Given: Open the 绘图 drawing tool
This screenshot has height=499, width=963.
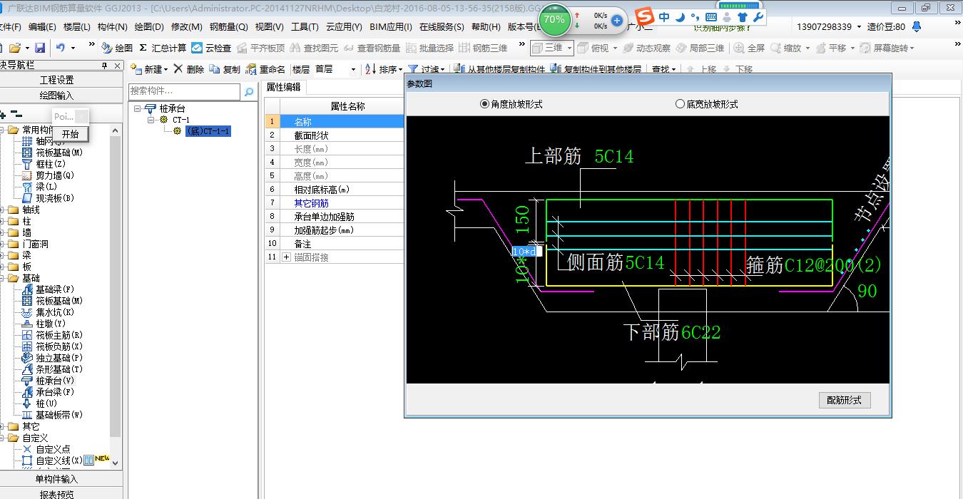Looking at the screenshot, I should pos(118,48).
